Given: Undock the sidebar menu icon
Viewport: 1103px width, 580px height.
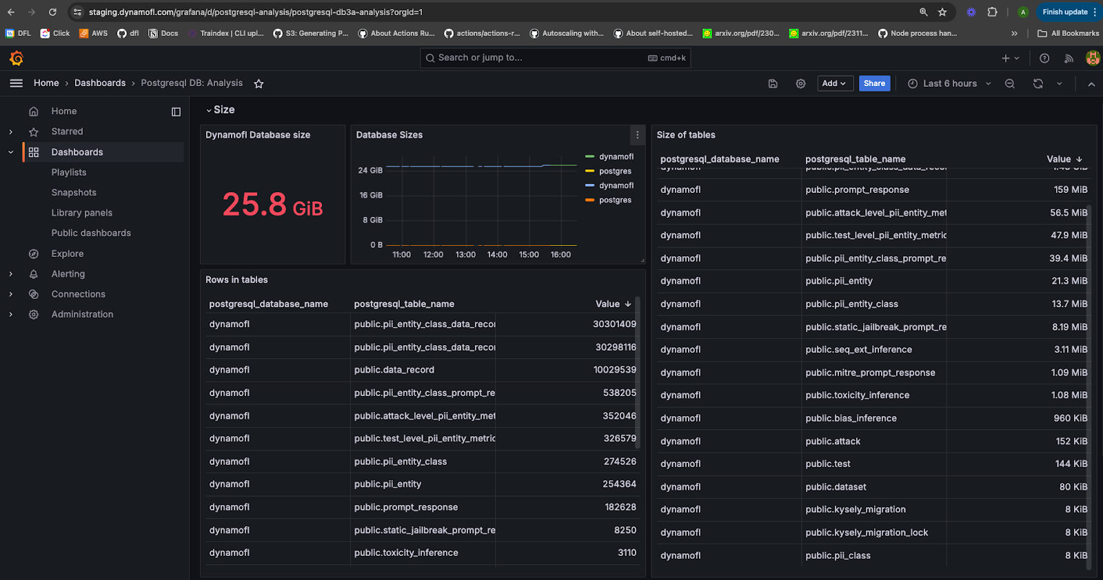Looking at the screenshot, I should click(176, 112).
